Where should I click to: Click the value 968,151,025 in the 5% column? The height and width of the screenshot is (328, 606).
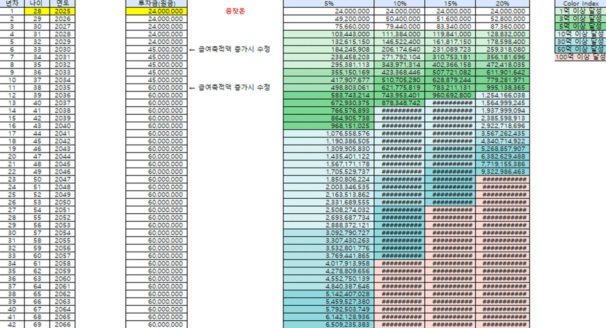pos(329,126)
